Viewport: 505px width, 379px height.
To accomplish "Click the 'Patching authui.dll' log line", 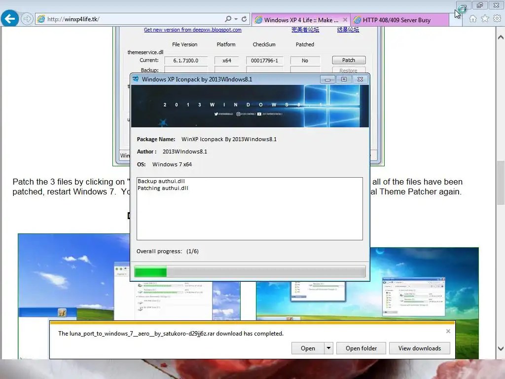I will [x=163, y=188].
